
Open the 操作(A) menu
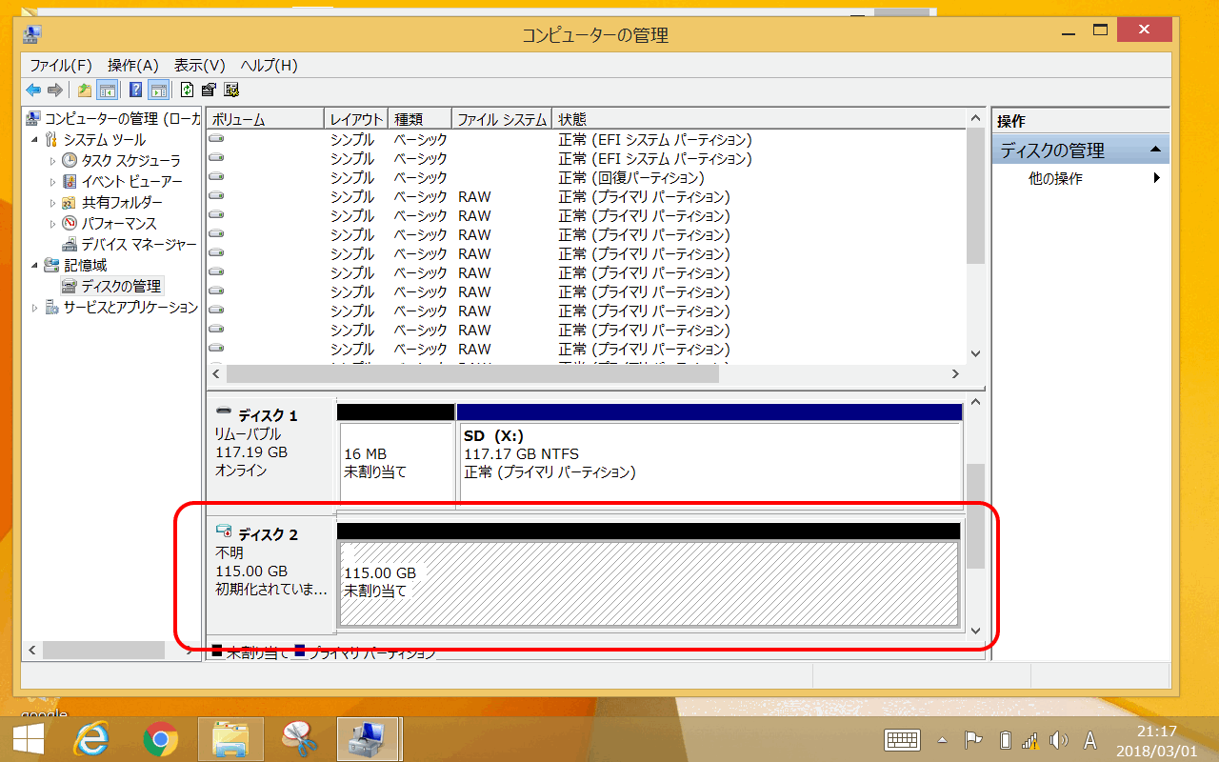(x=132, y=65)
